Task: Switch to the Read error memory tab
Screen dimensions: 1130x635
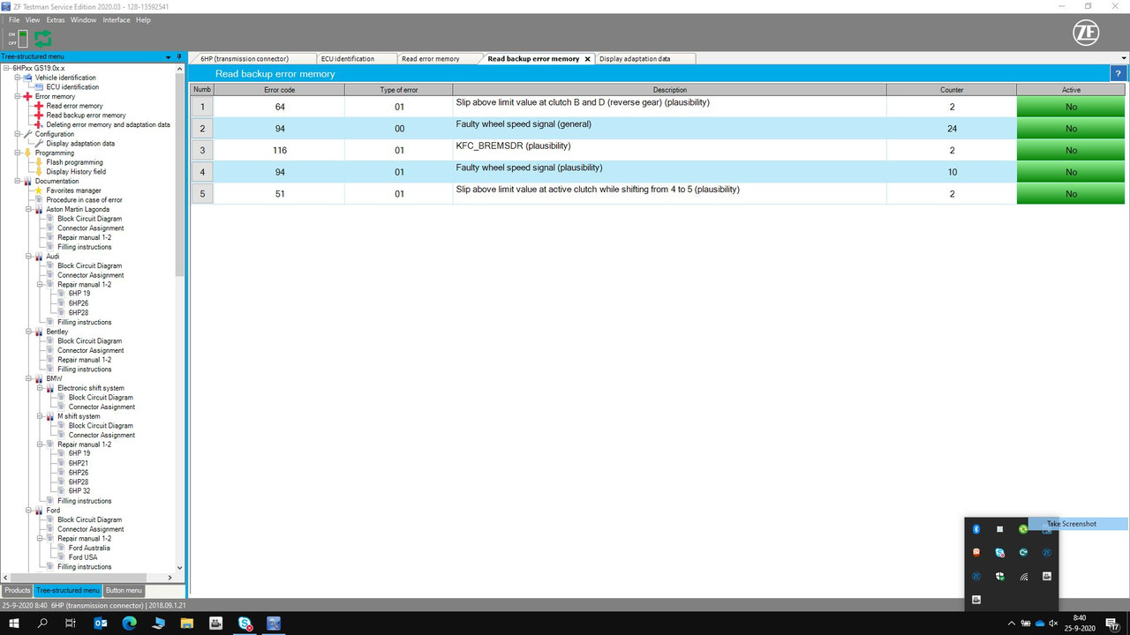Action: point(433,58)
